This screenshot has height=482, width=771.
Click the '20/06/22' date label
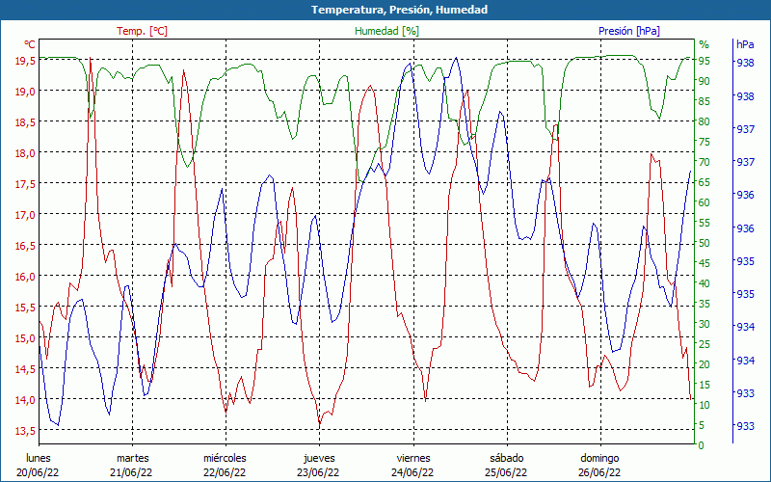point(38,472)
